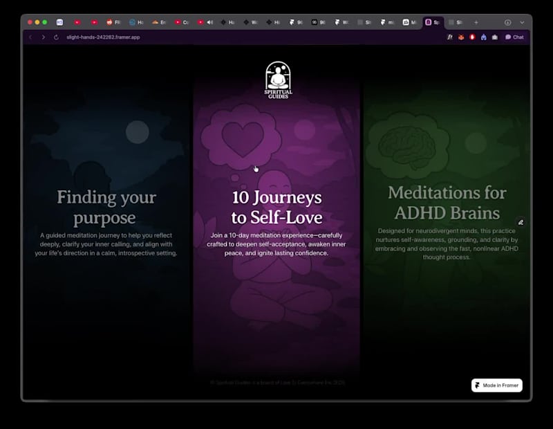Image resolution: width=553 pixels, height=429 pixels.
Task: Click the 'Made in Framer' badge
Action: coord(496,385)
